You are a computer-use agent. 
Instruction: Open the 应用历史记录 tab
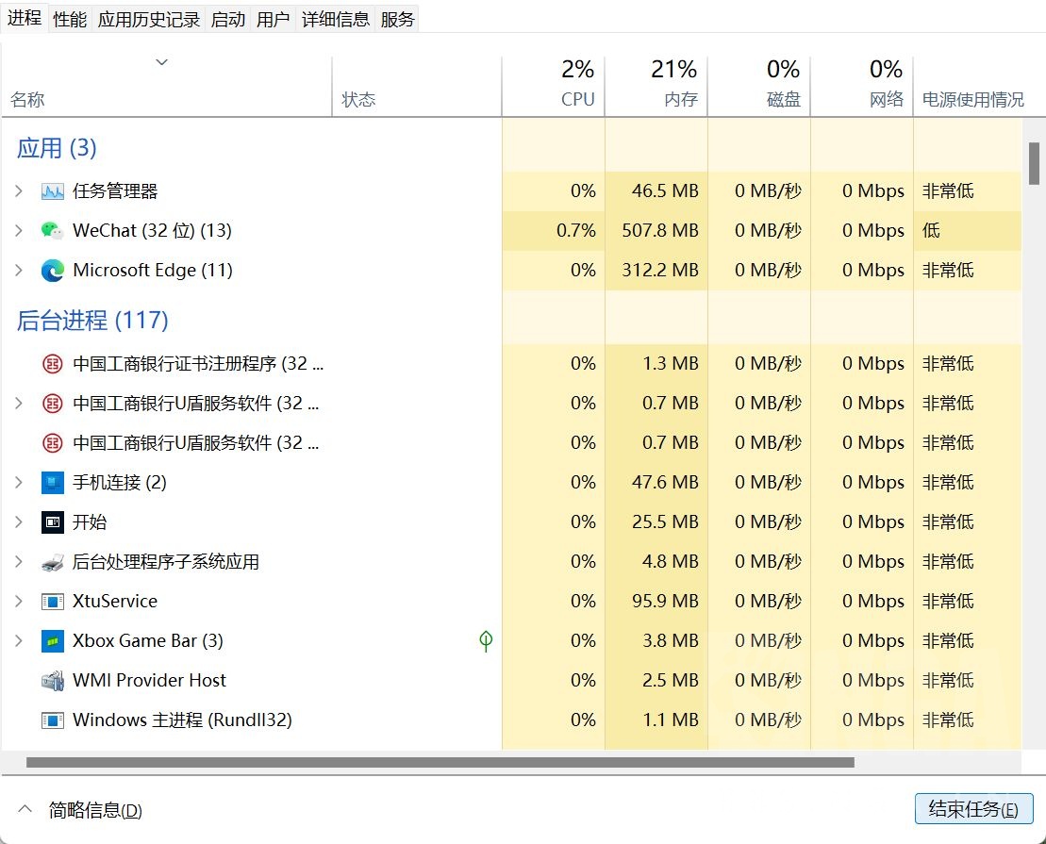[x=149, y=20]
